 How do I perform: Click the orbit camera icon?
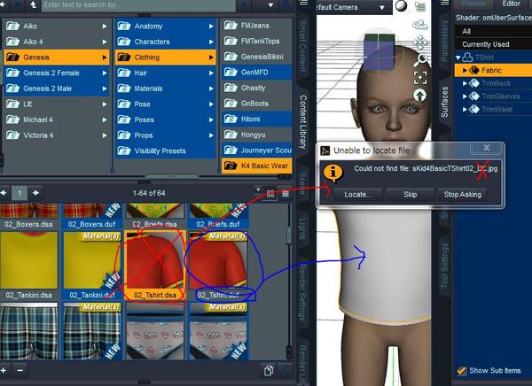[420, 25]
